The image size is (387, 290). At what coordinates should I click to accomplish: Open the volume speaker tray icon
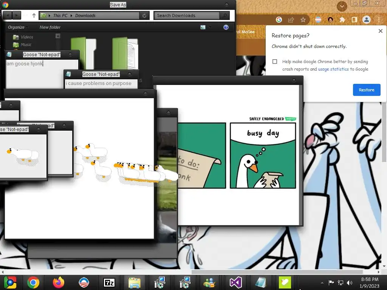coord(349,282)
